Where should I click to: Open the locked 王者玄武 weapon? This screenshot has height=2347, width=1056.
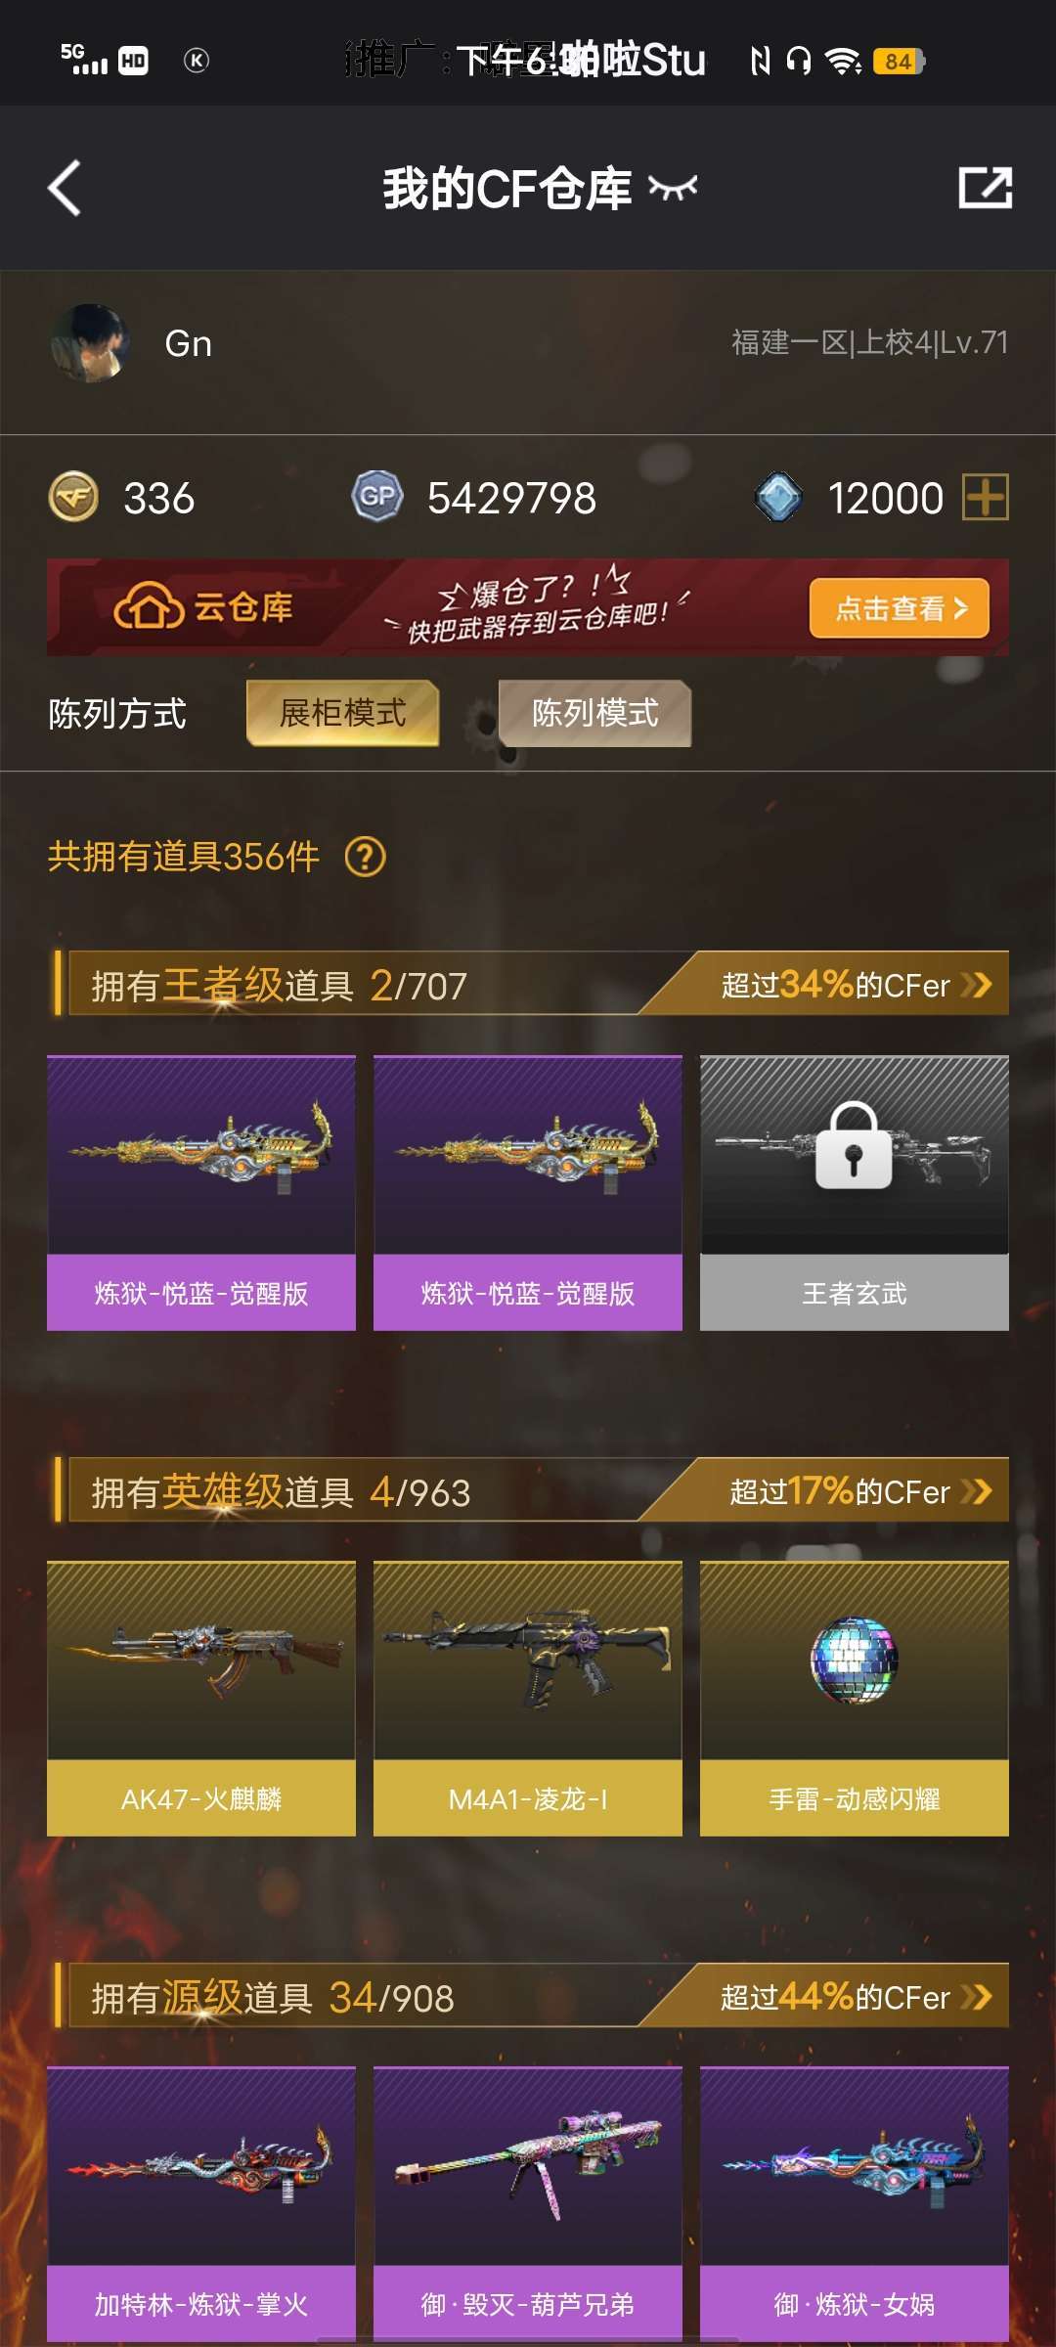coord(855,1193)
